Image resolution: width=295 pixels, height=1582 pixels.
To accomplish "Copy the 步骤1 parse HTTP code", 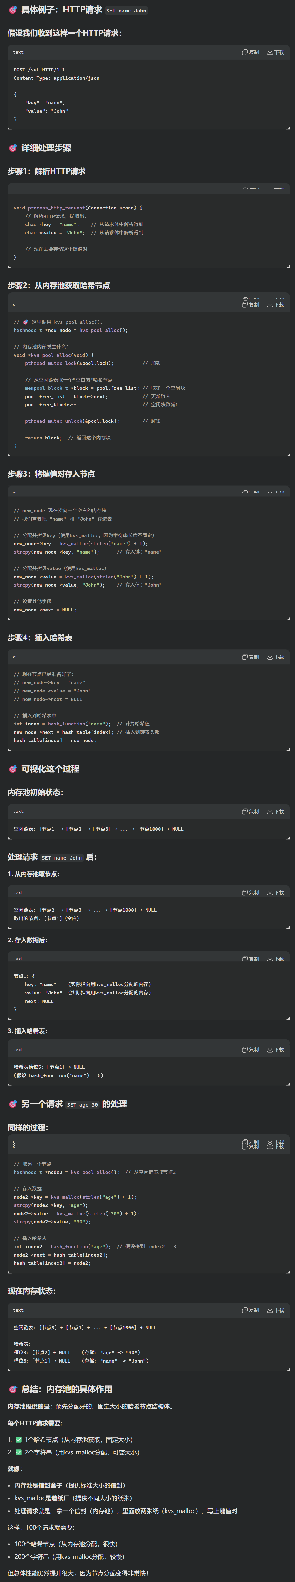I will click(x=252, y=189).
